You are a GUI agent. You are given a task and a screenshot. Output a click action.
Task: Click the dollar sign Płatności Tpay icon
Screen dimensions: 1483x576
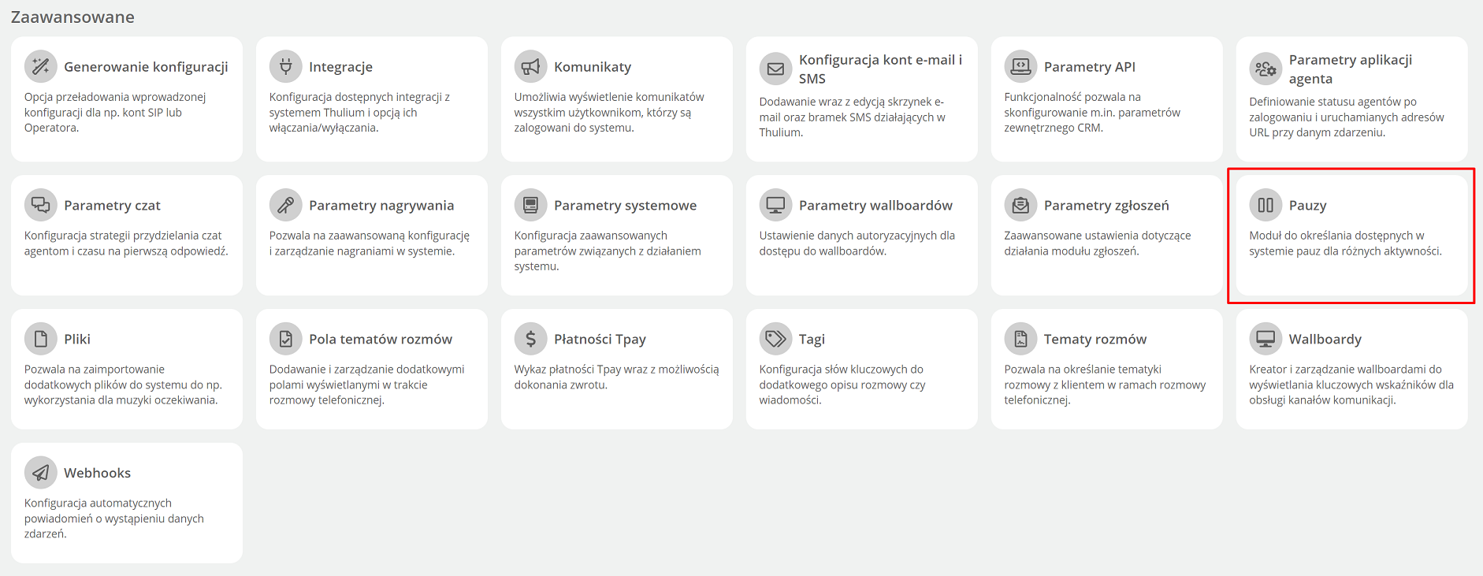point(531,339)
